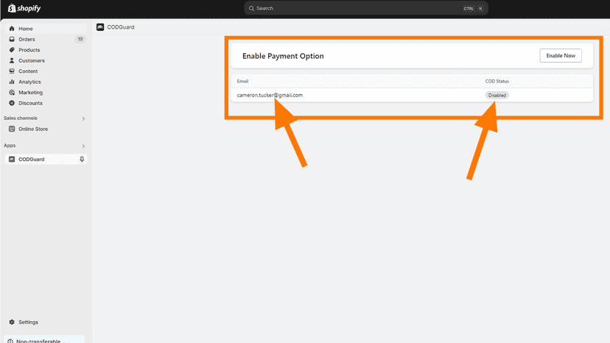Click the Content icon

(x=12, y=71)
